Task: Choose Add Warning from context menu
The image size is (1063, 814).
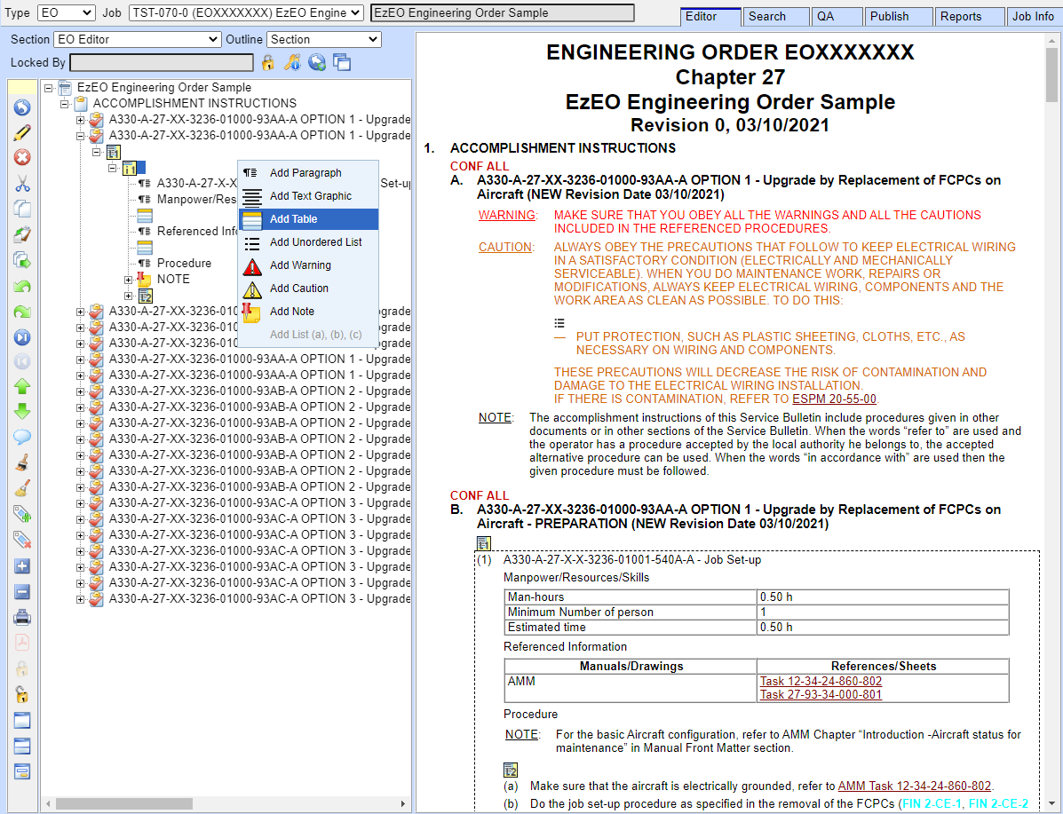Action: [x=308, y=265]
